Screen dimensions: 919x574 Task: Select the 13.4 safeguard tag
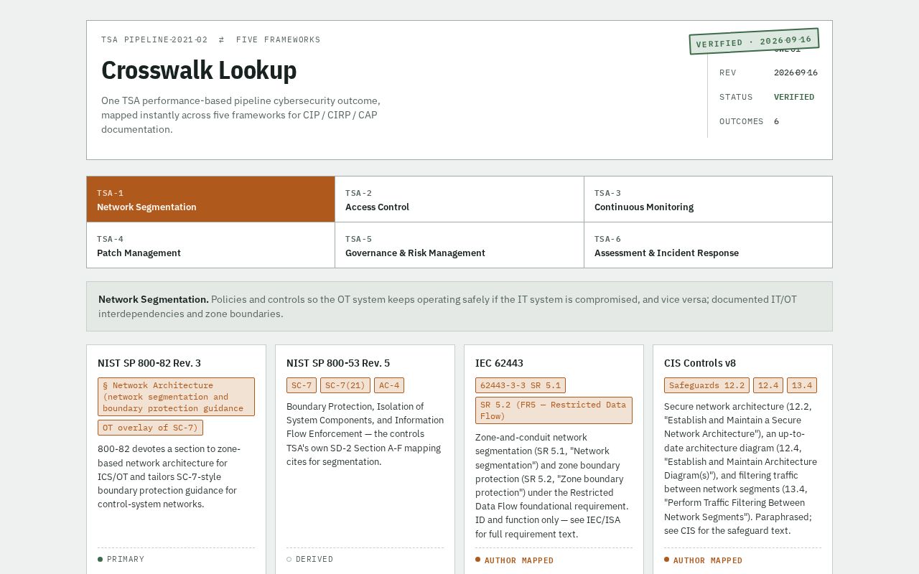802,385
